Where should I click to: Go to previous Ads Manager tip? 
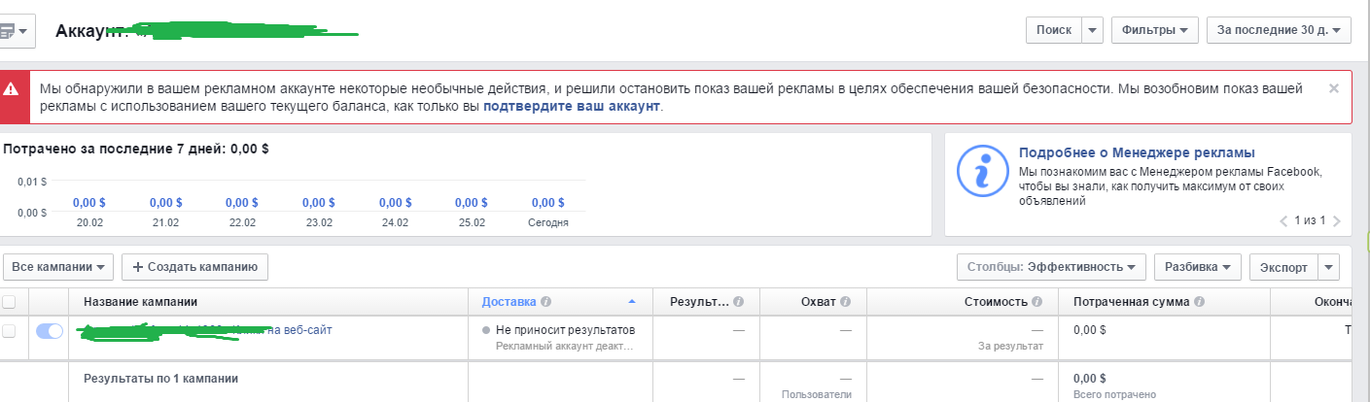tap(1284, 221)
